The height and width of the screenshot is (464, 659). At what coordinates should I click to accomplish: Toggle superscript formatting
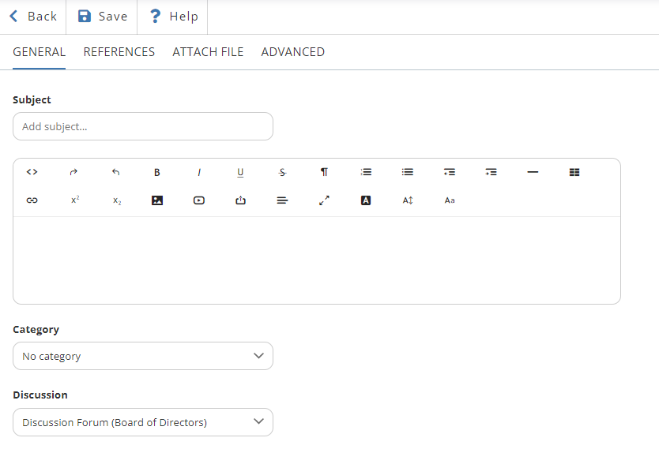click(75, 200)
